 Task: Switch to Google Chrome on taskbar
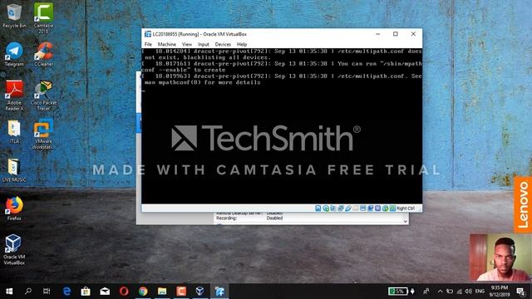143,292
